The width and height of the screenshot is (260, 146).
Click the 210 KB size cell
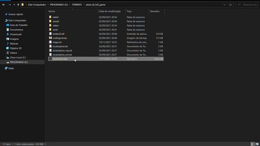[159, 34]
